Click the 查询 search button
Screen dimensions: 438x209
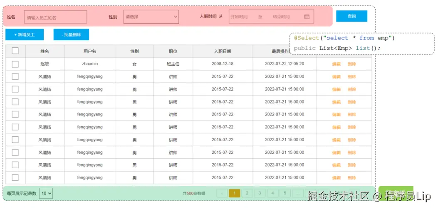pos(351,16)
